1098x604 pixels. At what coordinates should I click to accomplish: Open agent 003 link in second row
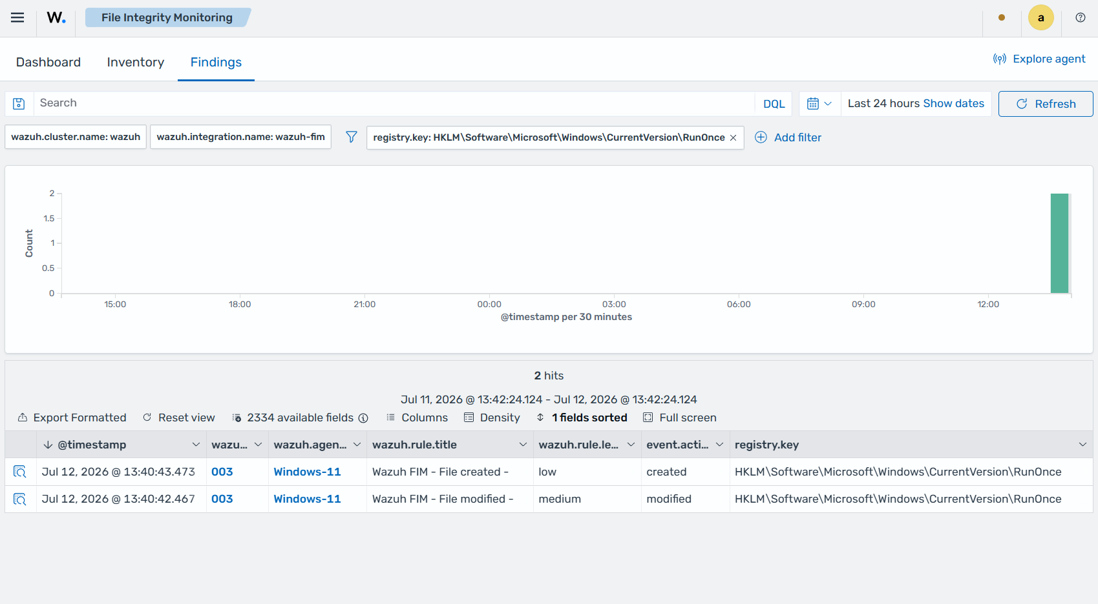(222, 499)
